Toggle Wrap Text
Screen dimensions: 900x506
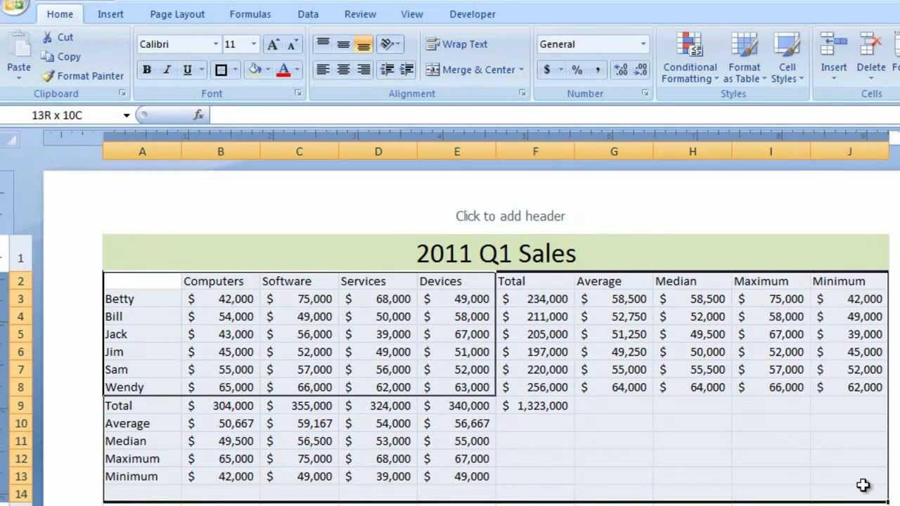coord(456,44)
